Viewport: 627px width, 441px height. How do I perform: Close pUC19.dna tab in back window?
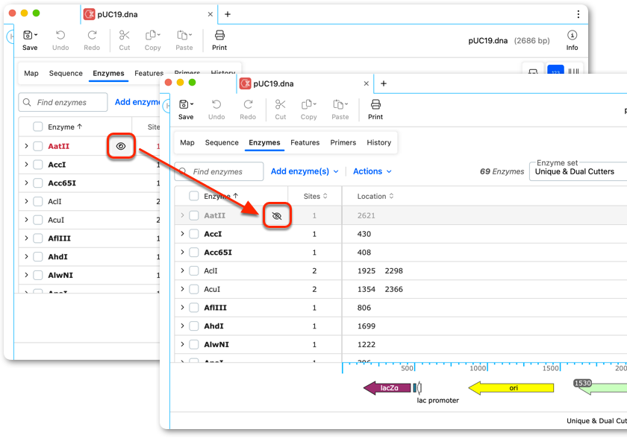tap(210, 14)
